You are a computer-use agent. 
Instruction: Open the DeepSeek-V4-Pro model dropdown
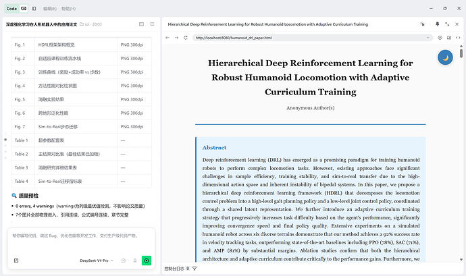97,260
